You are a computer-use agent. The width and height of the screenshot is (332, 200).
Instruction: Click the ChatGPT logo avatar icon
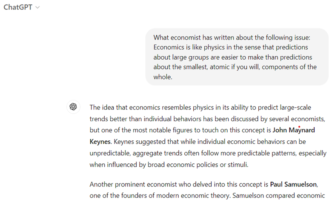pos(73,107)
